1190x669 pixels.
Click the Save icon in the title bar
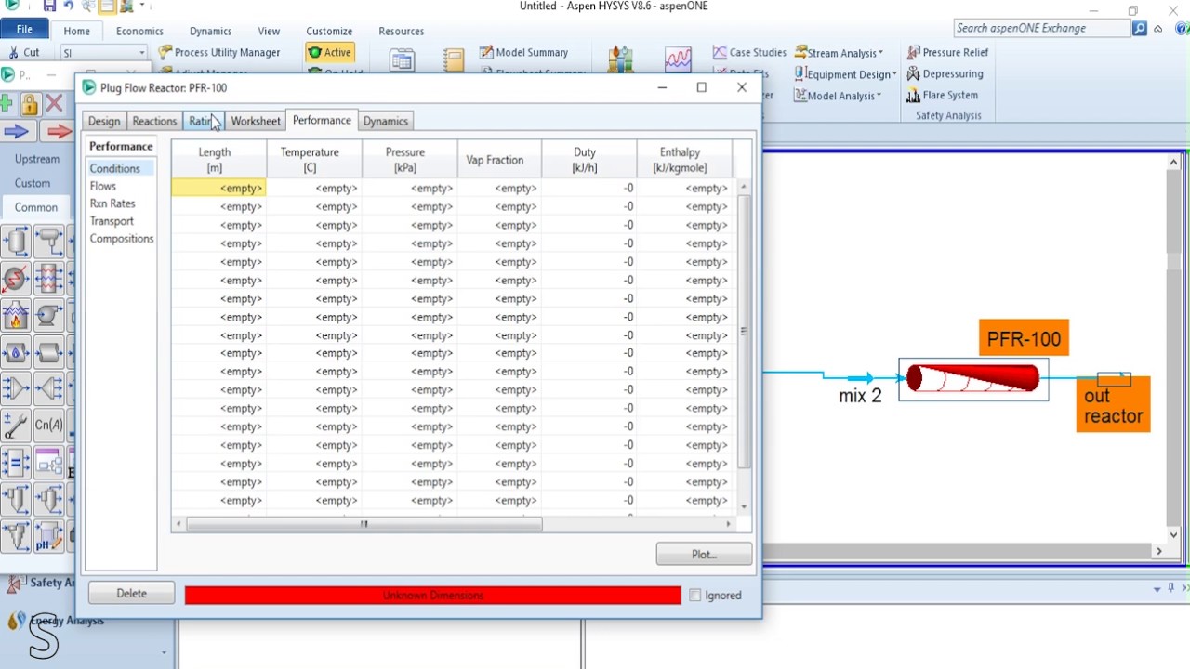(48, 7)
